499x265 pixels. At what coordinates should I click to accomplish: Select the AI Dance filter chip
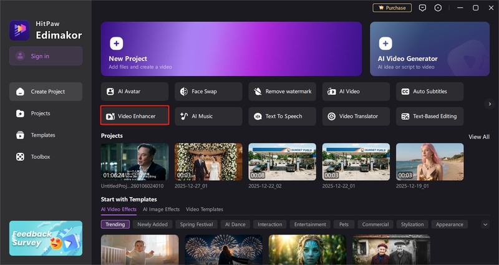(235, 224)
